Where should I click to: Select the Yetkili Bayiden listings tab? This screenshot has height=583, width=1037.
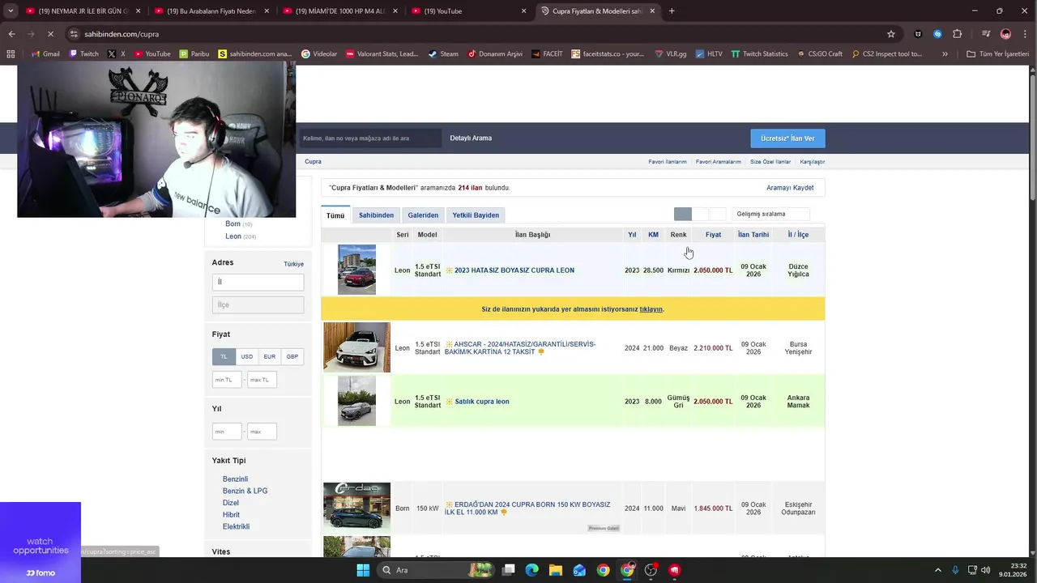pyautogui.click(x=476, y=215)
